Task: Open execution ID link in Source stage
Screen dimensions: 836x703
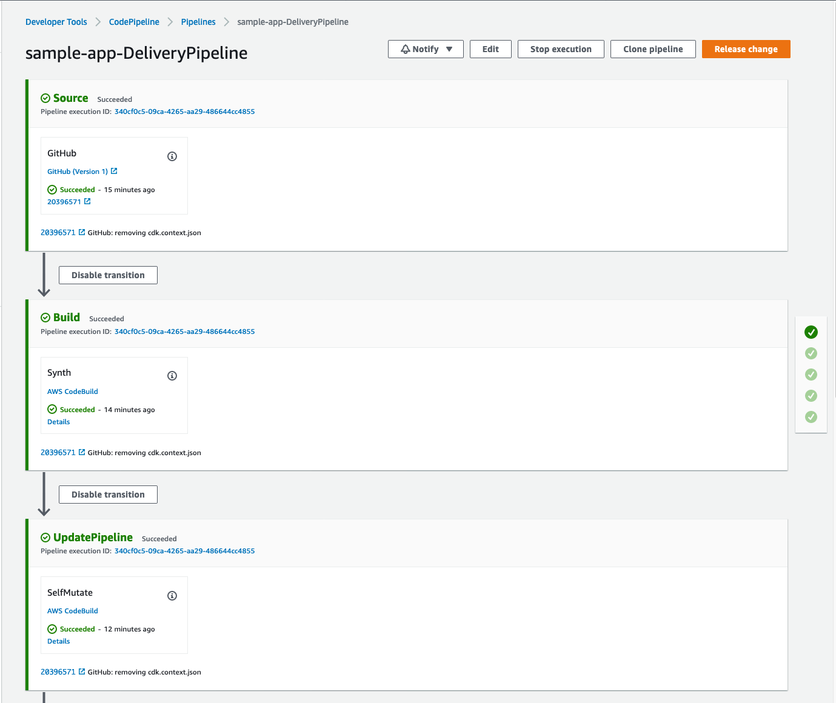Action: pos(184,112)
